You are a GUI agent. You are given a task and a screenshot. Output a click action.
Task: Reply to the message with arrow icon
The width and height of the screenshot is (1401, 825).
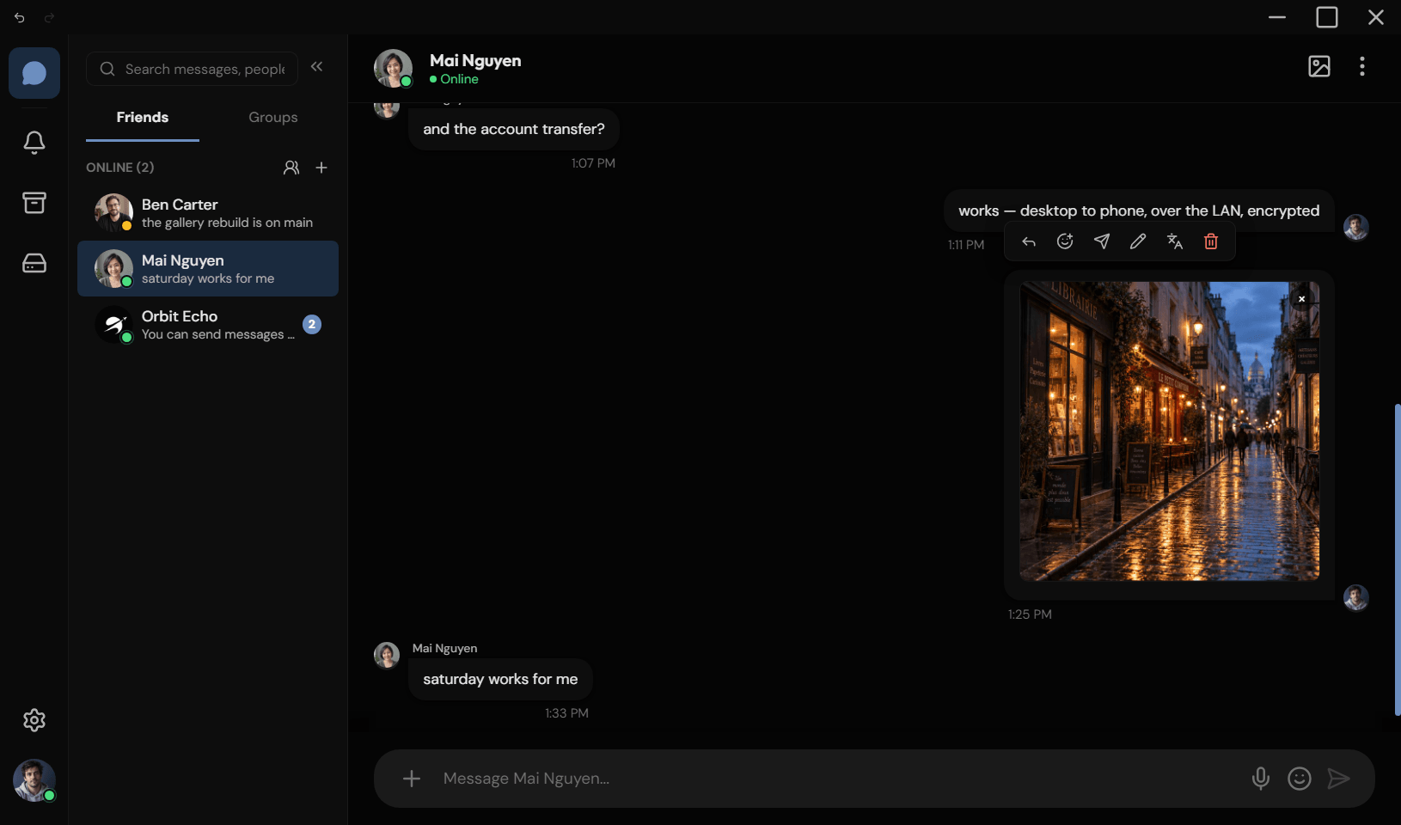pyautogui.click(x=1029, y=241)
